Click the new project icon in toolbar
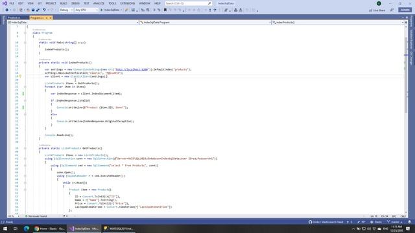 [x=21, y=10]
